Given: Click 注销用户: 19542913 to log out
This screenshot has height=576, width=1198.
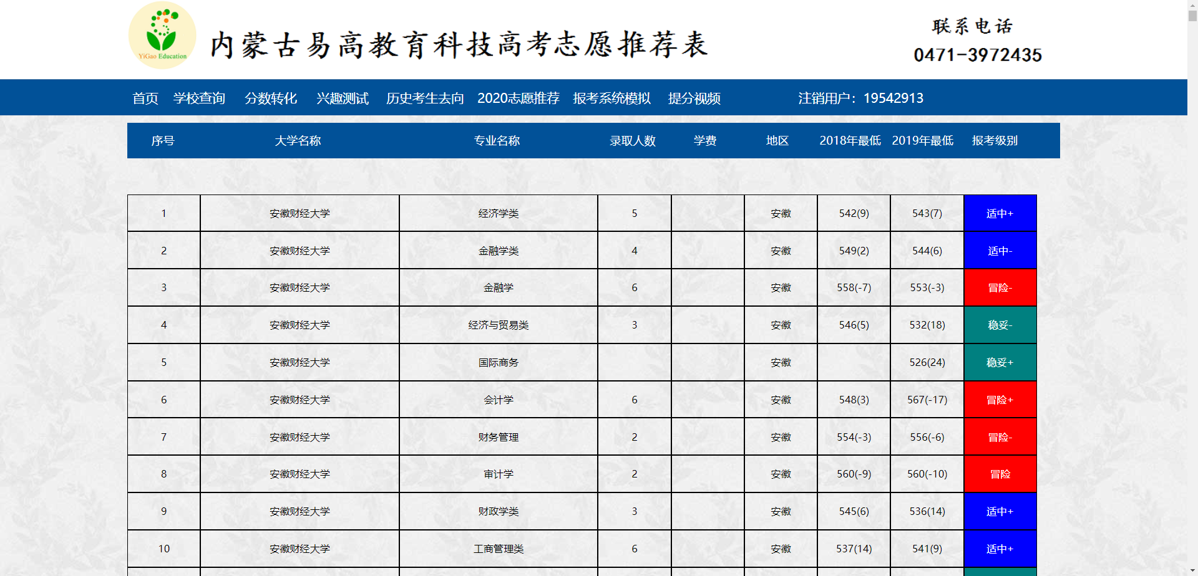Looking at the screenshot, I should [861, 98].
